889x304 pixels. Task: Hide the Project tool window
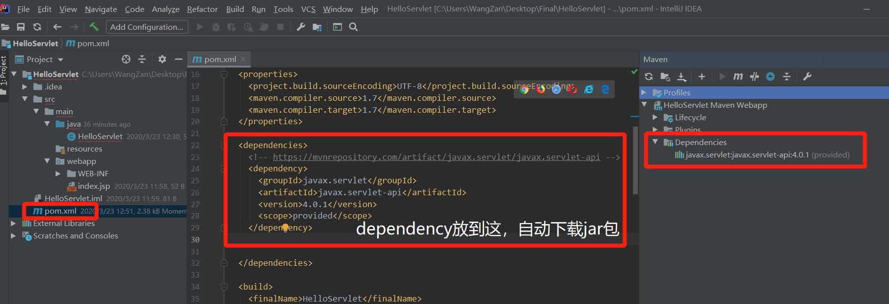coord(179,59)
